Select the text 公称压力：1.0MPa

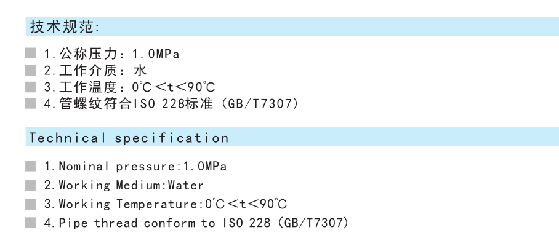(119, 54)
